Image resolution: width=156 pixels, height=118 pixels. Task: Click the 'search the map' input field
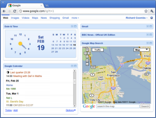click(118, 106)
